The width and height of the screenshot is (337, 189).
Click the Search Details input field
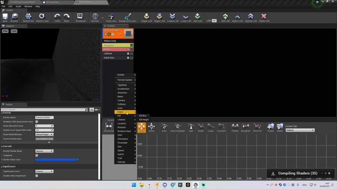pyautogui.click(x=43, y=110)
